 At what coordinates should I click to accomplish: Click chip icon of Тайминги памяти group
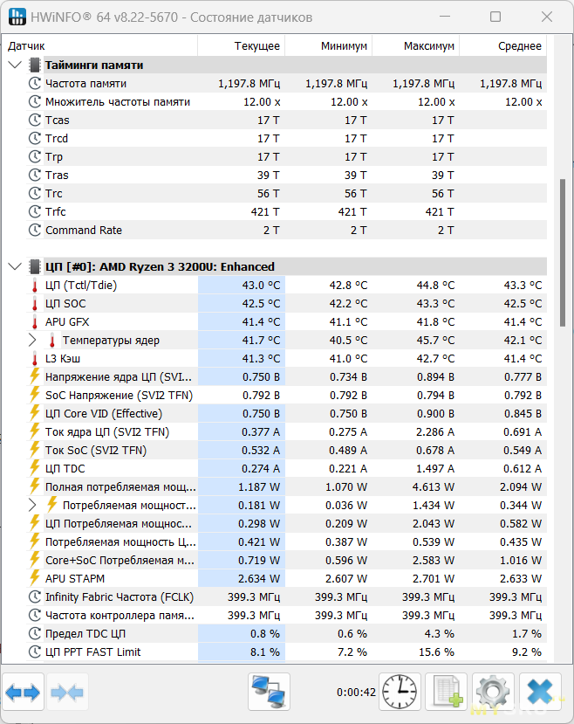click(x=34, y=66)
